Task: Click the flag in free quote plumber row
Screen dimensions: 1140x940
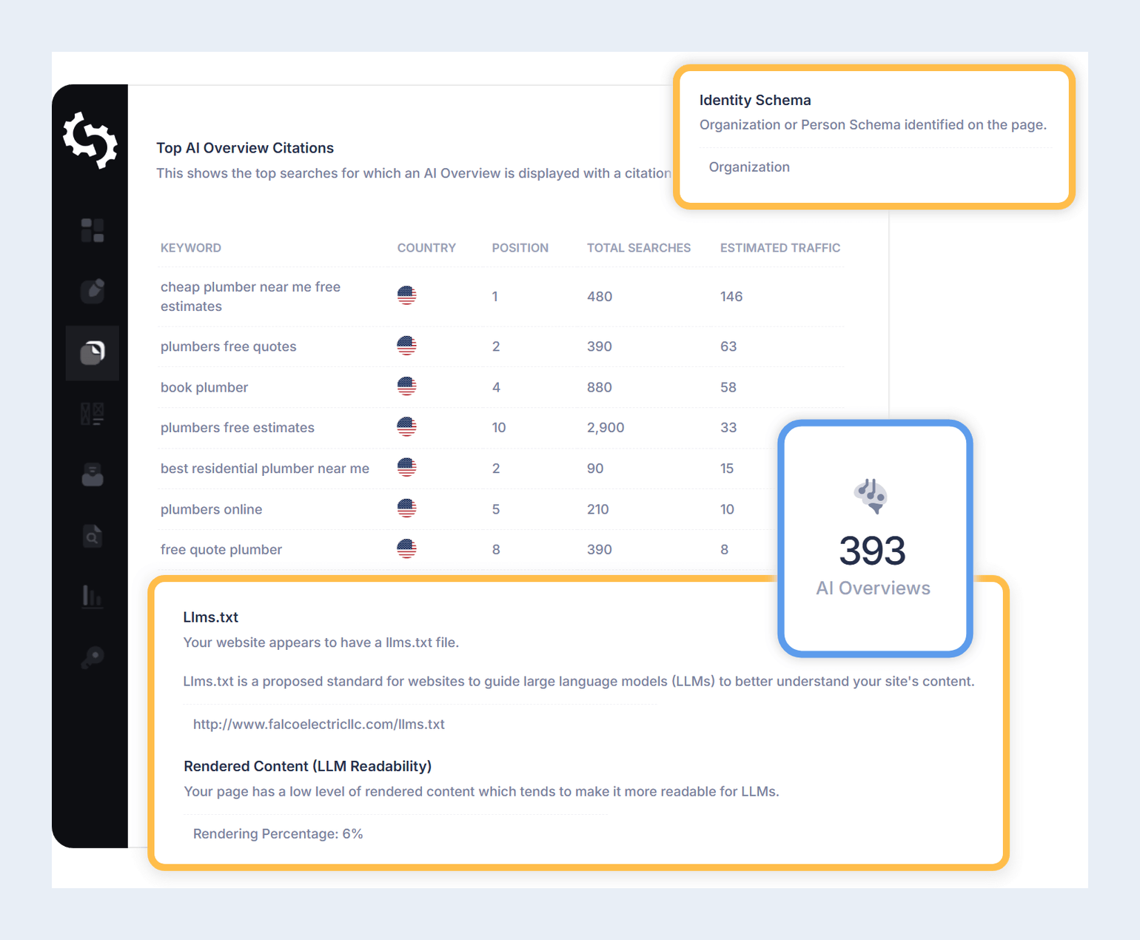Action: click(x=406, y=549)
